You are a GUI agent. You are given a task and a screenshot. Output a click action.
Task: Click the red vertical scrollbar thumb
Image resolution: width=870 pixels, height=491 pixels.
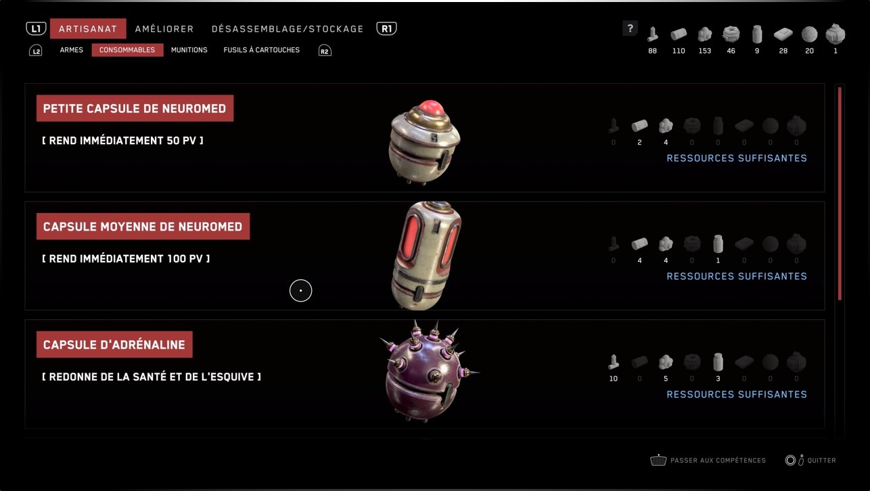tap(840, 193)
